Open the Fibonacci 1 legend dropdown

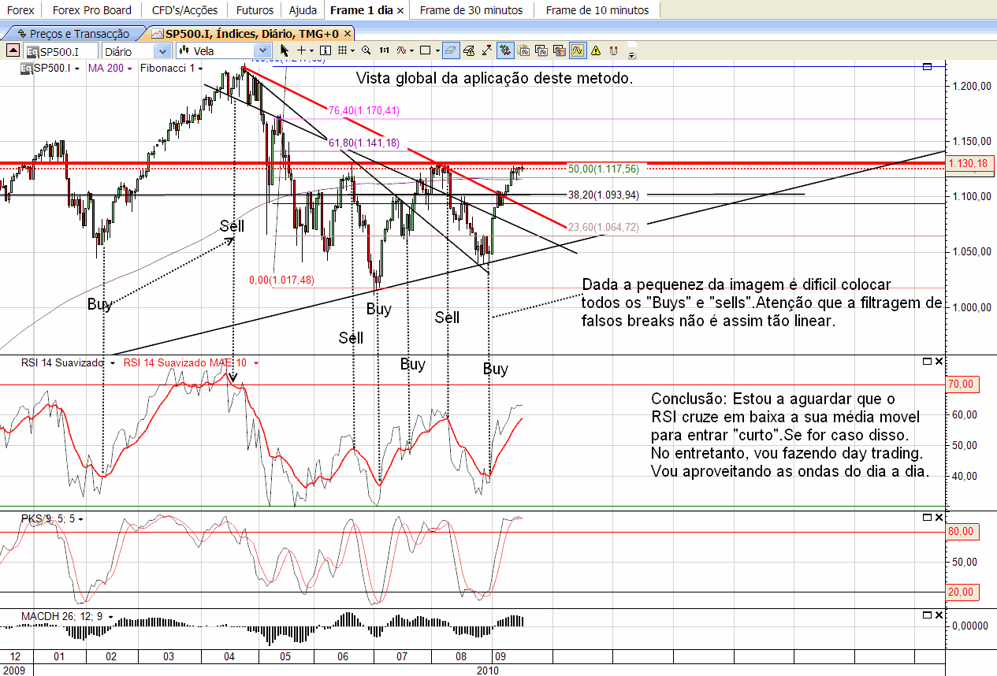click(x=201, y=69)
